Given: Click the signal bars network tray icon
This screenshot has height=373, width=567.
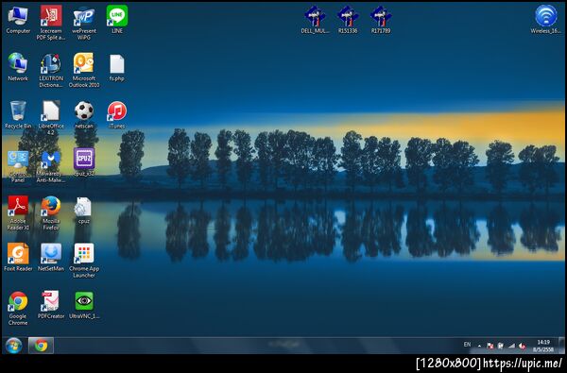Looking at the screenshot, I should pyautogui.click(x=511, y=346).
